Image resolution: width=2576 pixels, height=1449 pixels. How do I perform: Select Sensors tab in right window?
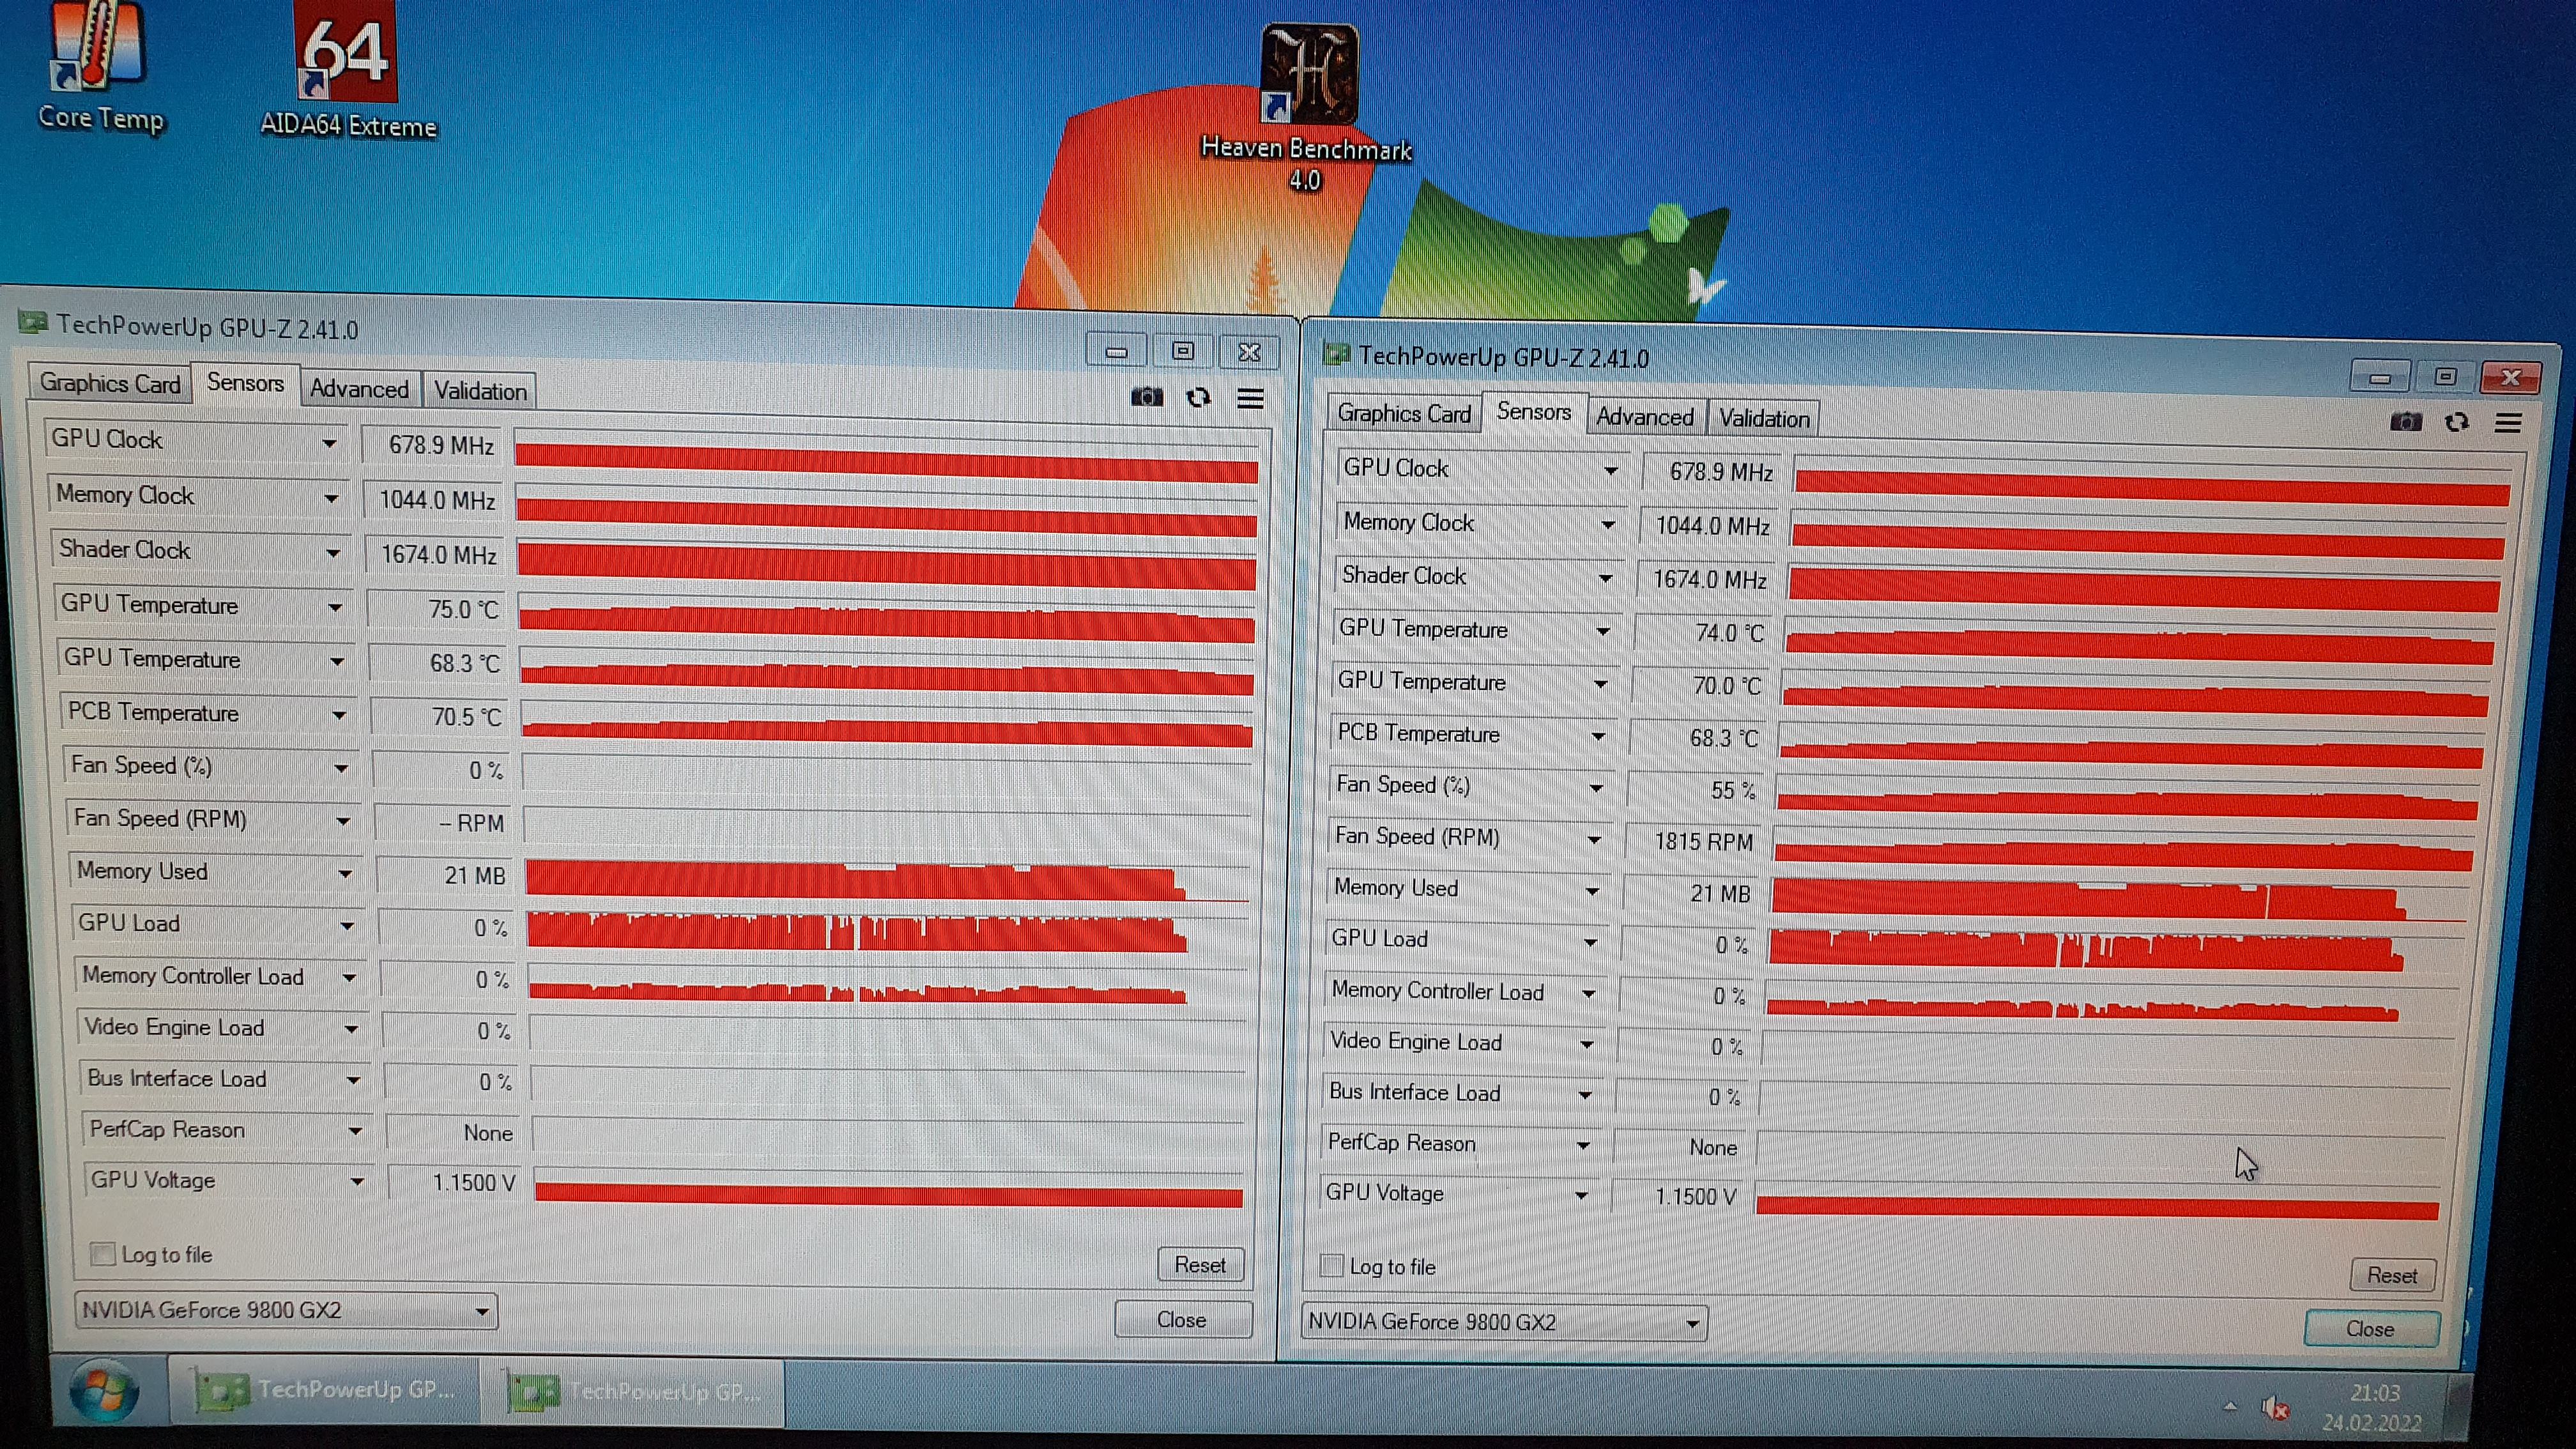(1533, 412)
